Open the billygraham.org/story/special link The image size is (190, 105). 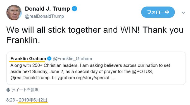tap(83, 78)
